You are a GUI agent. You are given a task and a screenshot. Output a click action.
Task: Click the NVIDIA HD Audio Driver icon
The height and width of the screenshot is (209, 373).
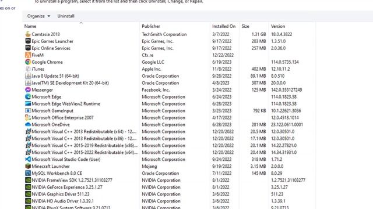coord(28,201)
